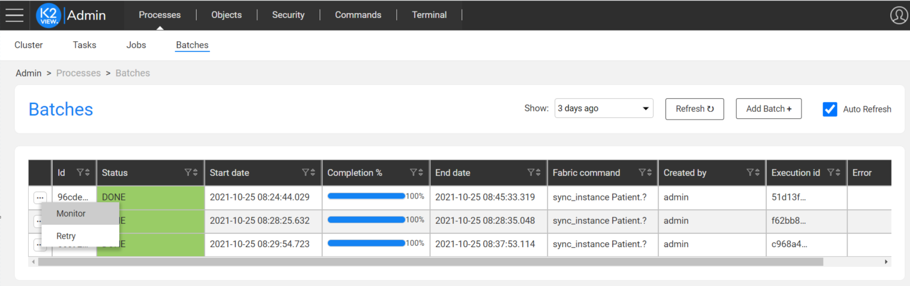Click the Start date sort arrows
This screenshot has width=910, height=286.
click(314, 173)
